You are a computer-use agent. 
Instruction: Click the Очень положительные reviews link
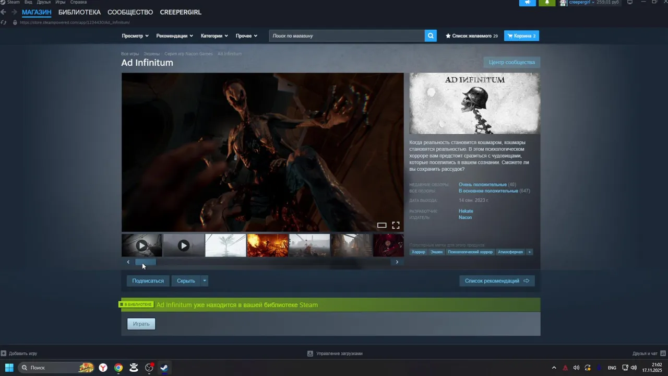pos(483,184)
